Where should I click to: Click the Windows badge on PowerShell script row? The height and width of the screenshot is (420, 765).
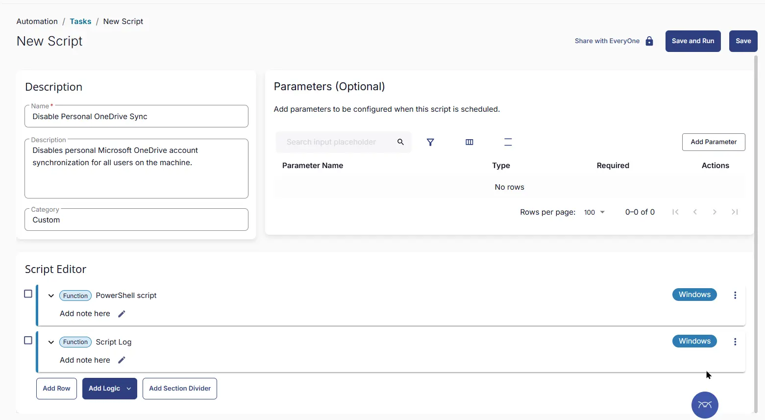[694, 295]
